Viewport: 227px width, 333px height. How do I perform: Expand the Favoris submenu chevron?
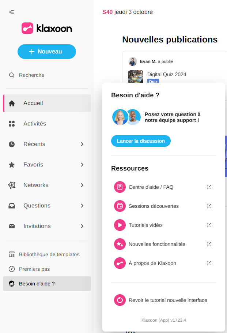pos(82,165)
